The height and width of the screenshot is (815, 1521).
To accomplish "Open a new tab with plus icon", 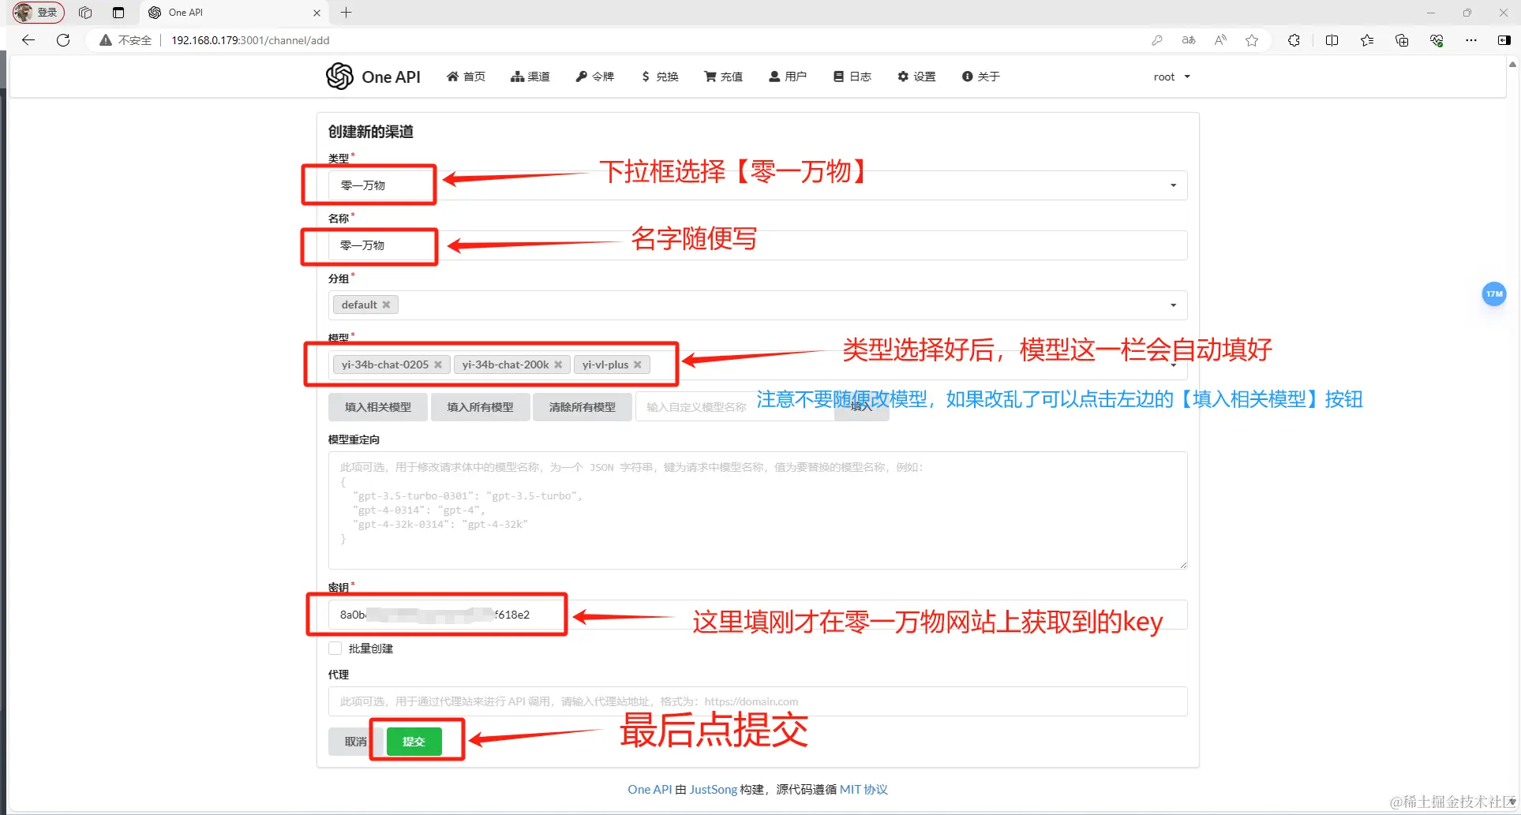I will pyautogui.click(x=346, y=13).
